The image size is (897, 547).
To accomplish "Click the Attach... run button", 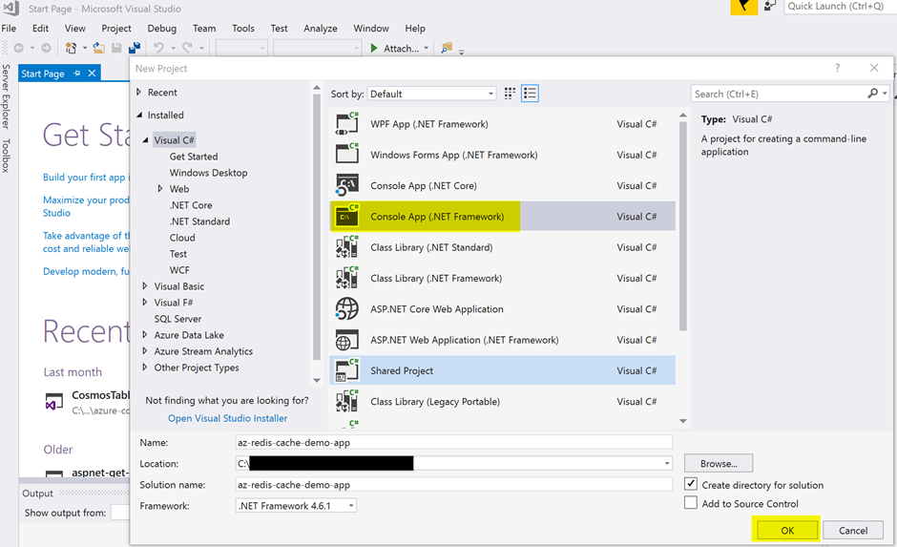I will click(395, 49).
